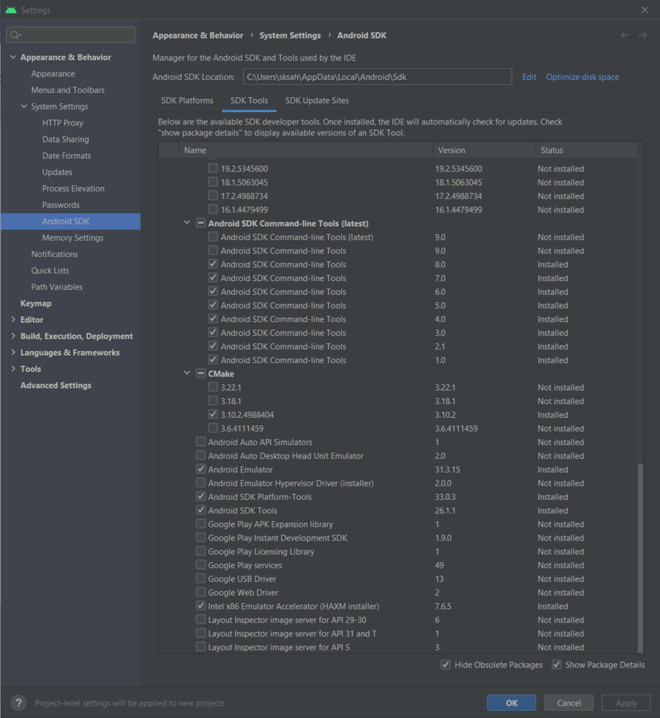Check Android SDK Command-line Tools (latest) 9.0
The height and width of the screenshot is (718, 660).
point(212,237)
